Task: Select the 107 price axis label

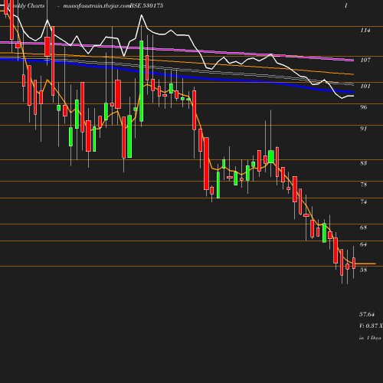Action: point(365,60)
